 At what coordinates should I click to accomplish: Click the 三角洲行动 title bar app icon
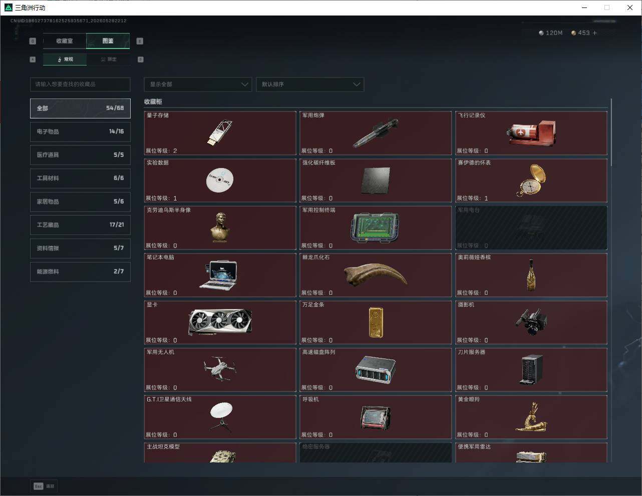[x=8, y=7]
